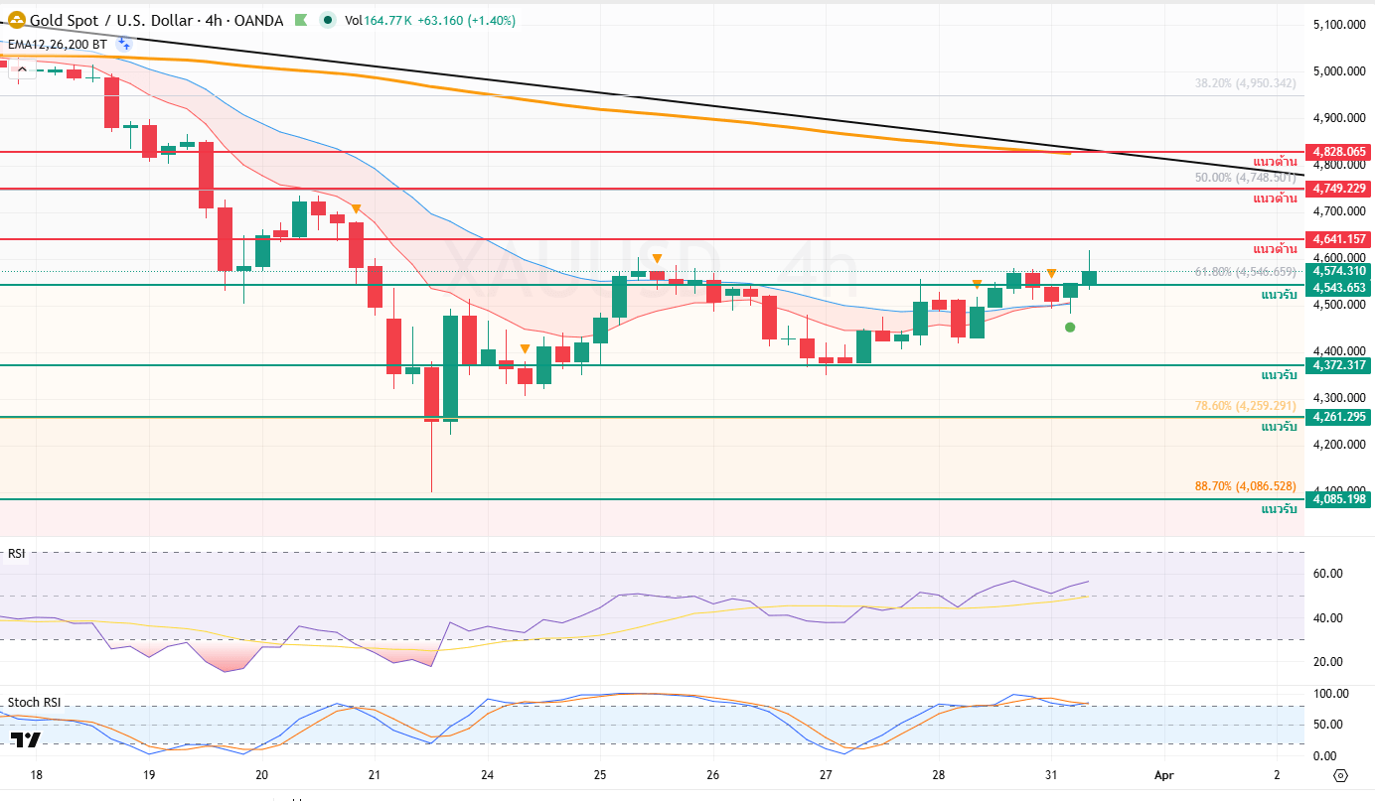Open chart settings gear at bottom right
1375x801 pixels.
click(x=1340, y=776)
